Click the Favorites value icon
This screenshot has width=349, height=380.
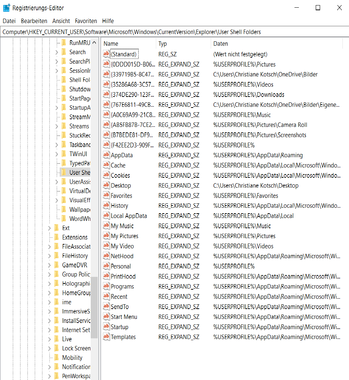tap(106, 195)
